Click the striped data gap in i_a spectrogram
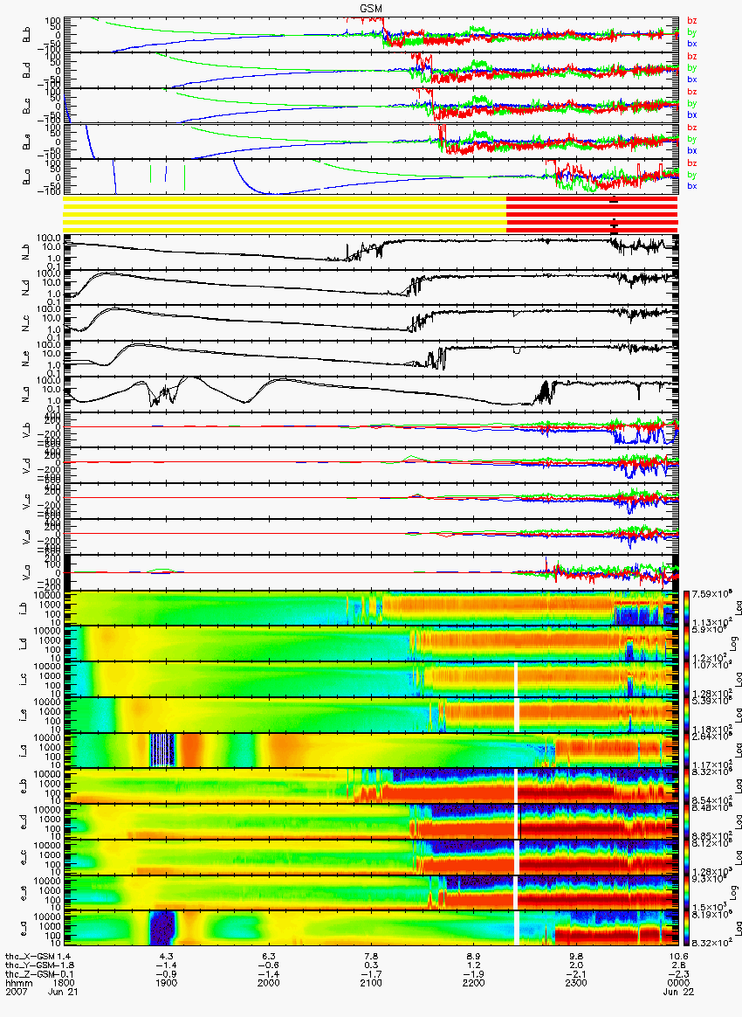This screenshot has width=742, height=1017. pyautogui.click(x=163, y=751)
